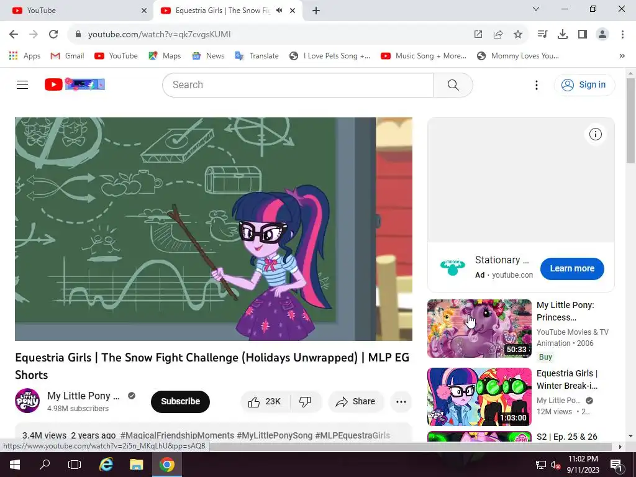
Task: Open Maps bookmark
Action: [165, 56]
